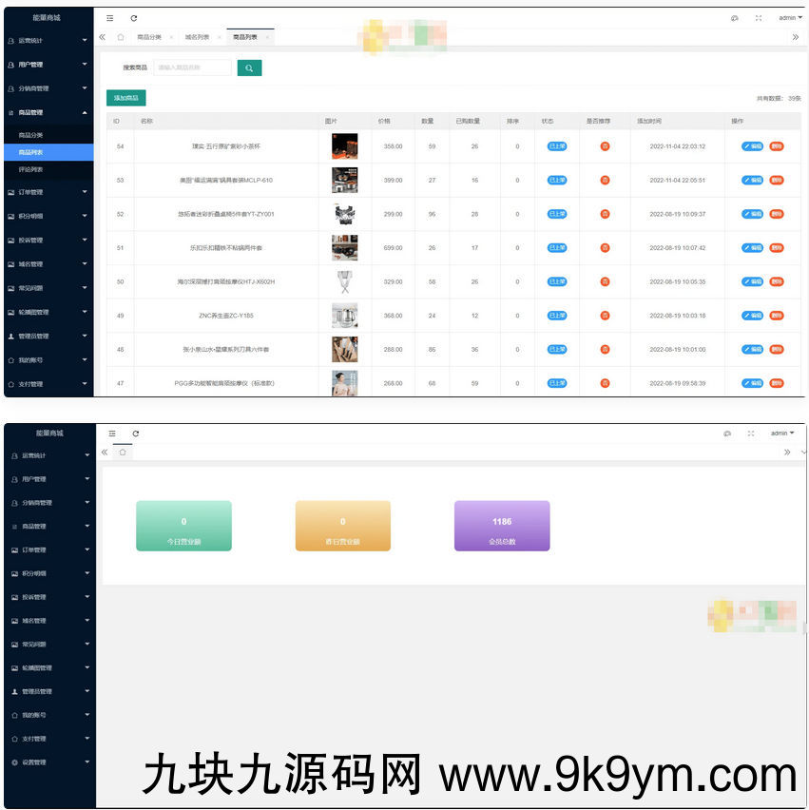Switch to the 商品分类 tab
Viewport: 809px width, 810px height.
pyautogui.click(x=147, y=34)
